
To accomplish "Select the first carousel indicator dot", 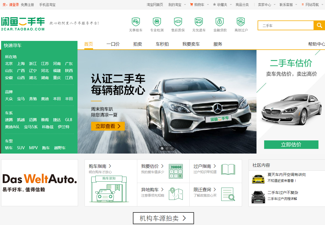I will tap(162, 148).
